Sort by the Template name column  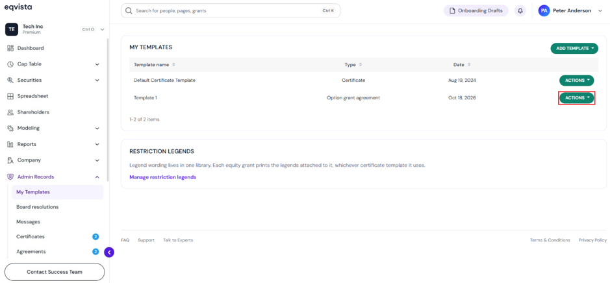coord(155,64)
